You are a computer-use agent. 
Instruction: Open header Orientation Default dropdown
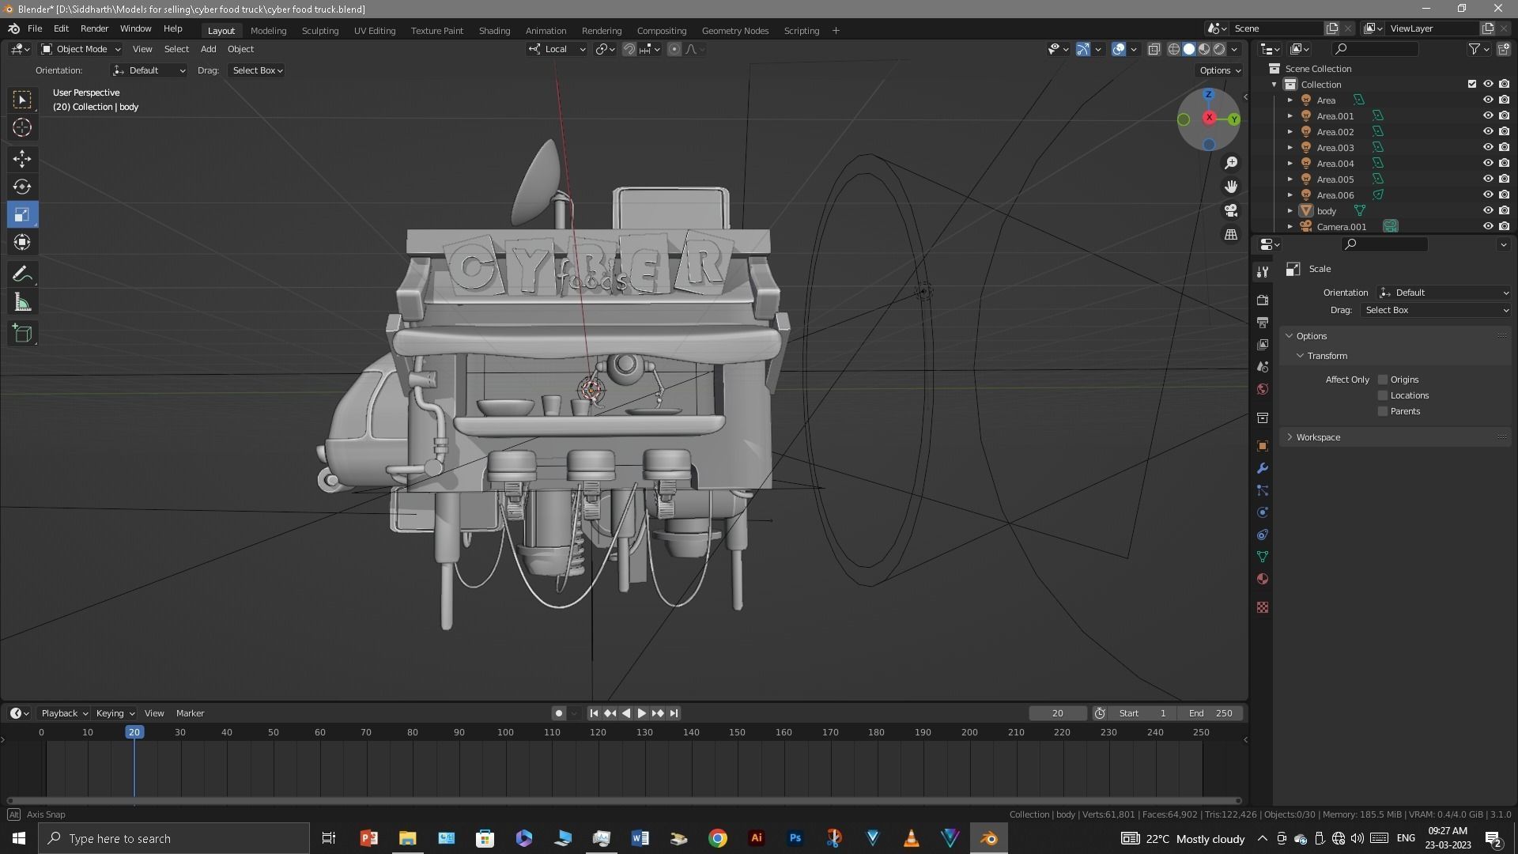[x=149, y=70]
